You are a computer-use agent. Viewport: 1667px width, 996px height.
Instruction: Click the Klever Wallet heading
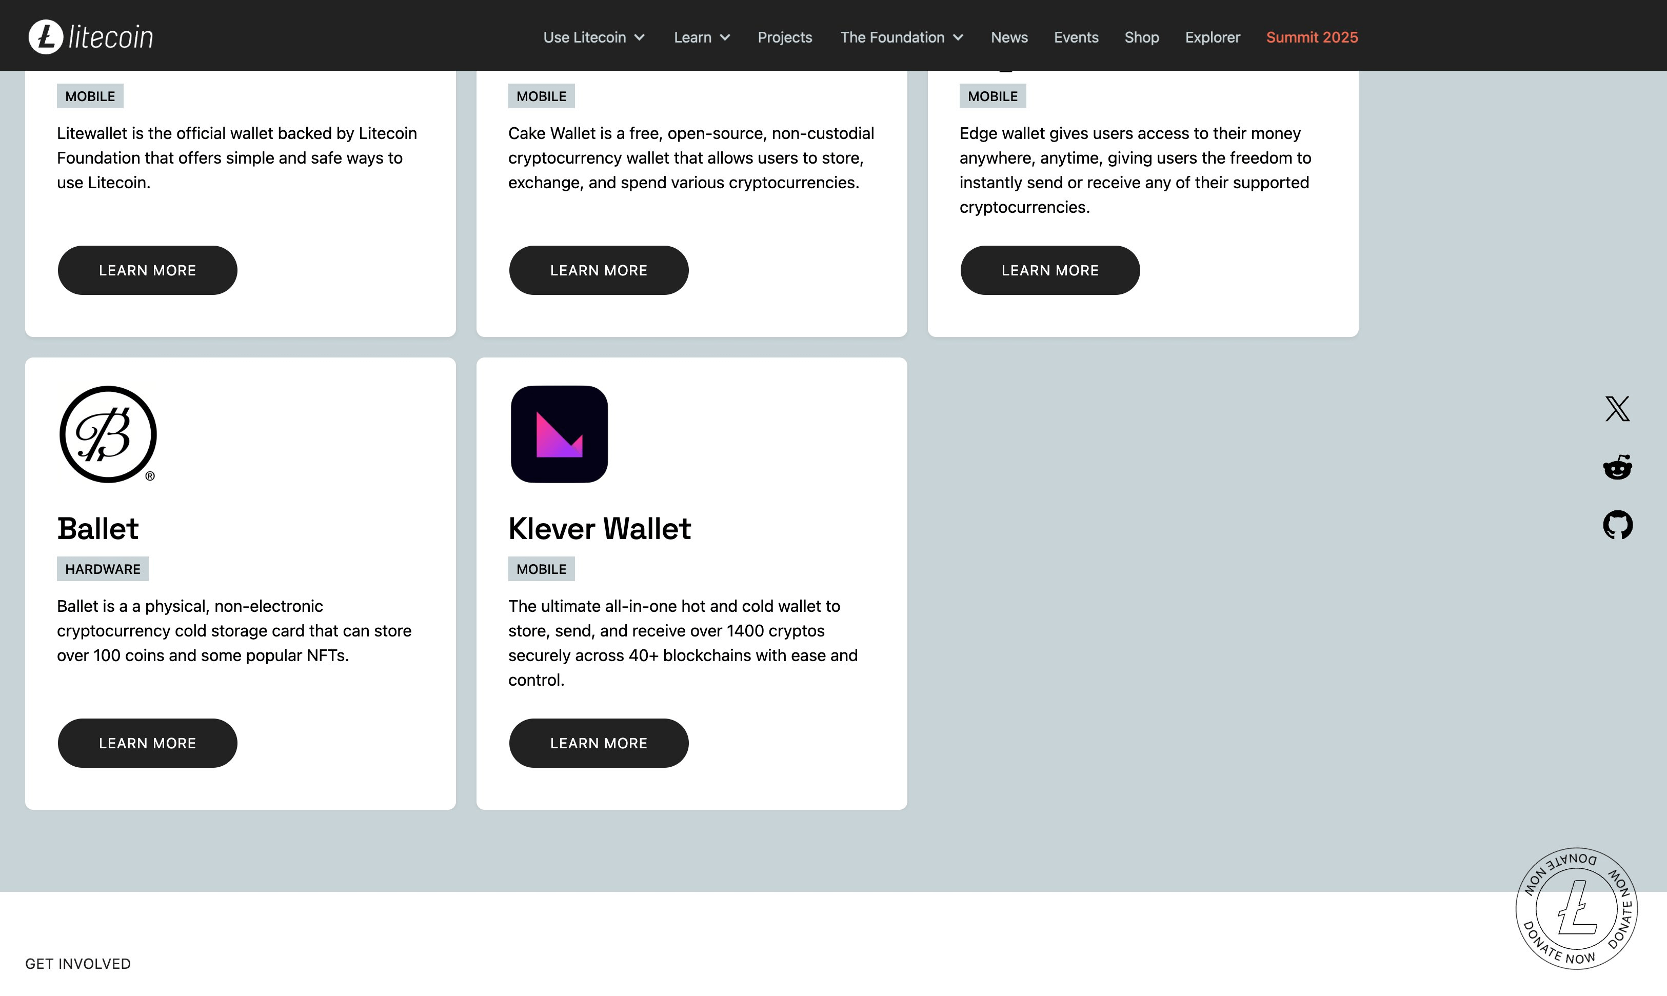click(x=599, y=528)
